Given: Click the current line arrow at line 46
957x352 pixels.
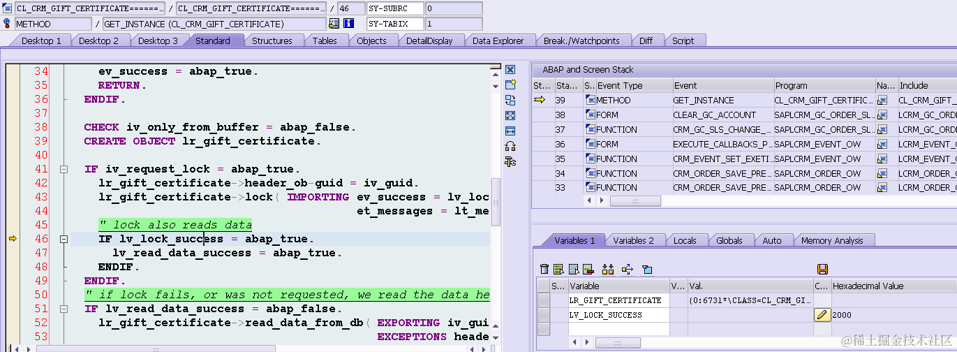Looking at the screenshot, I should (12, 239).
